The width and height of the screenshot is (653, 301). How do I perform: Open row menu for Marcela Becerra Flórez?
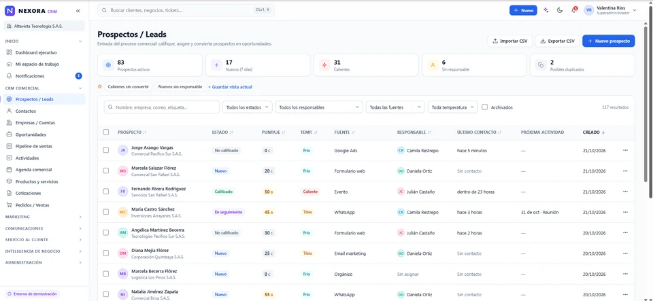[625, 274]
